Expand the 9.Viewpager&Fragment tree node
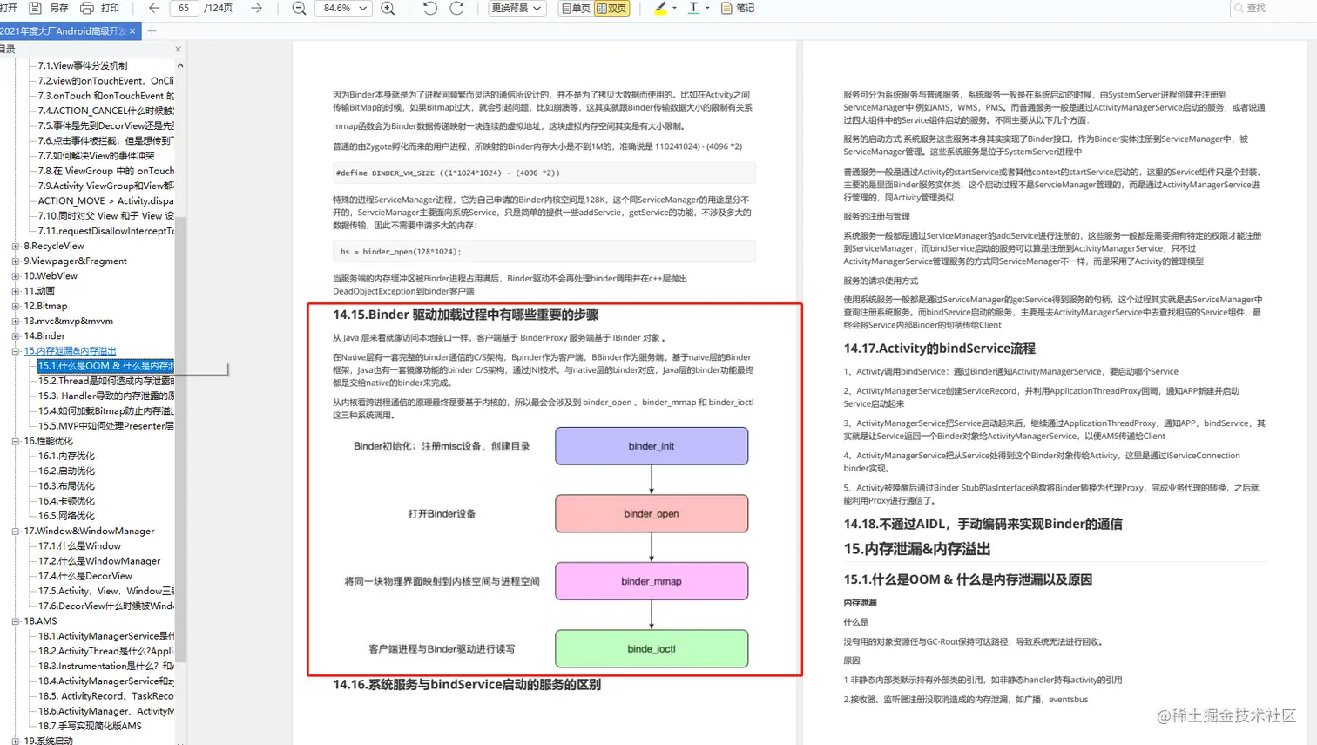Viewport: 1317px width, 745px height. pos(16,261)
